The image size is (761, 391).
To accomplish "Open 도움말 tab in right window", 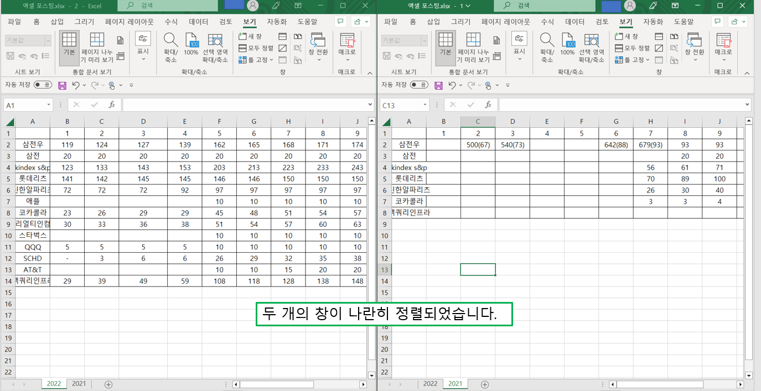I will point(684,22).
